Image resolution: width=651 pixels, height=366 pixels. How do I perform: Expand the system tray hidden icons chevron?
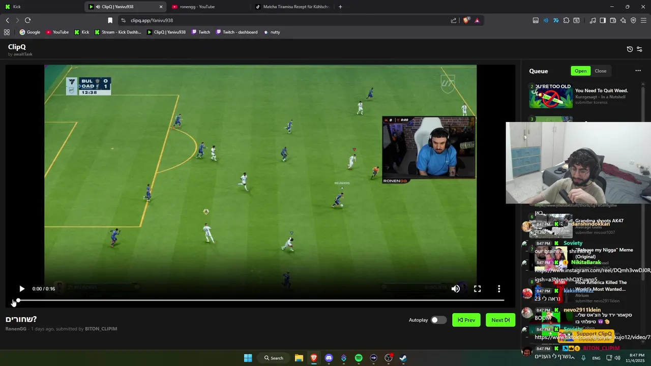pyautogui.click(x=573, y=358)
